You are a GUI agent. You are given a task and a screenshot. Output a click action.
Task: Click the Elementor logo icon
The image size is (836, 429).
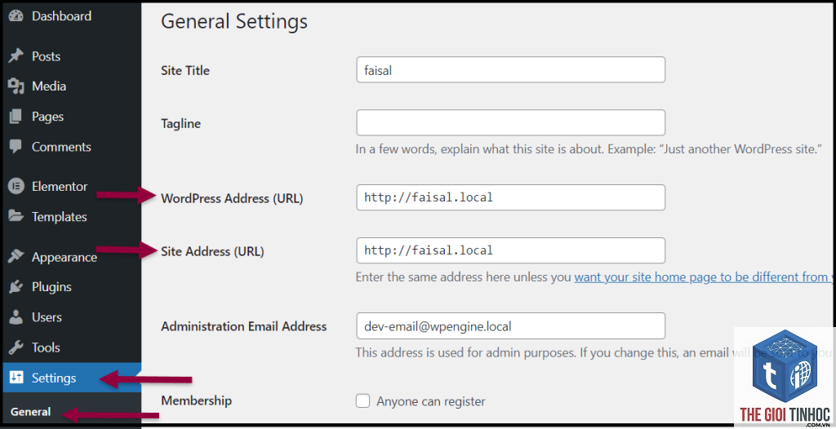pyautogui.click(x=16, y=187)
